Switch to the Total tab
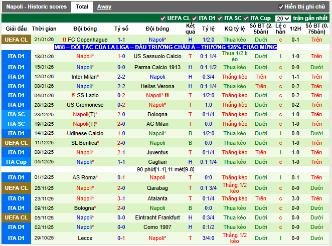Viewport: 332px width, 246px height. pyautogui.click(x=82, y=7)
